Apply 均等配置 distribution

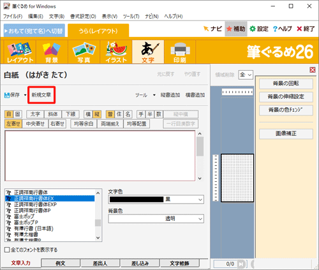[x=137, y=124]
